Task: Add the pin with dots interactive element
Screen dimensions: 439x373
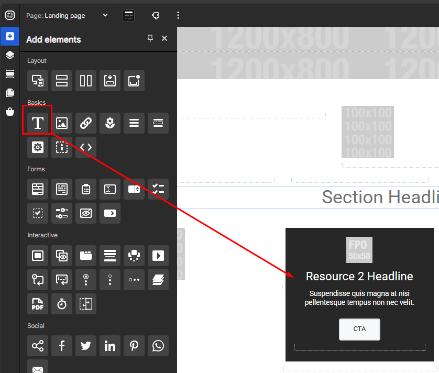Action: [x=86, y=279]
